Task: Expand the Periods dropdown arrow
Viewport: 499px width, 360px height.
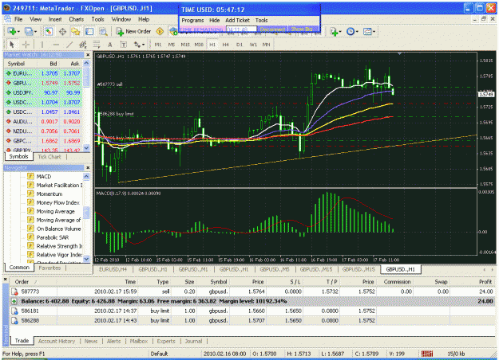Action: tap(357, 31)
